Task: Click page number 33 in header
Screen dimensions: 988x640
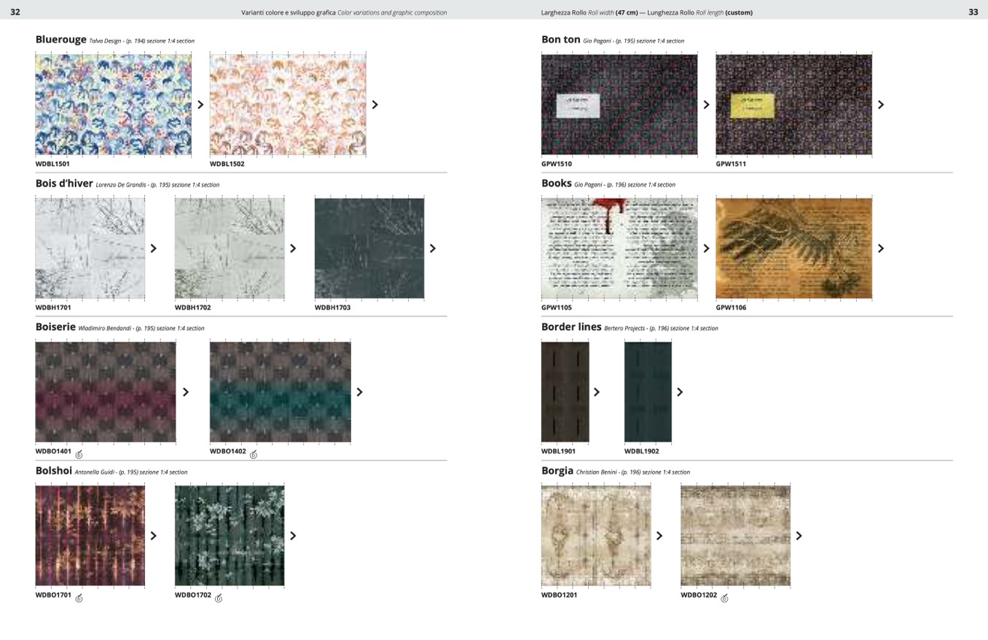Action: pos(973,12)
